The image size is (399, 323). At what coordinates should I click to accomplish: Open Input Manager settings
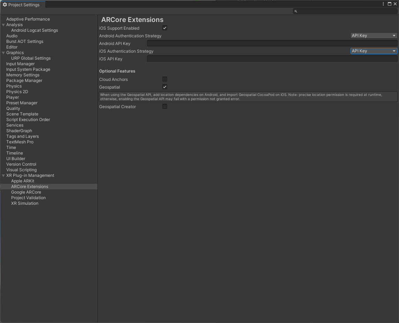click(20, 64)
